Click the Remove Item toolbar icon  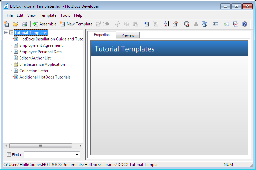tap(156, 24)
